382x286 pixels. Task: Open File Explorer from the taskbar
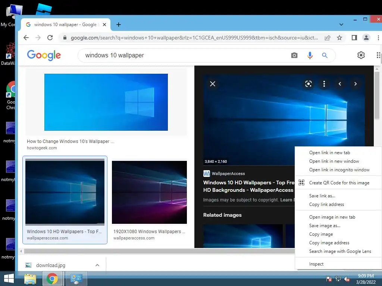(x=30, y=279)
